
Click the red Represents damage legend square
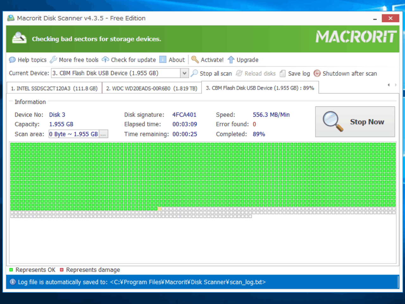coord(62,270)
